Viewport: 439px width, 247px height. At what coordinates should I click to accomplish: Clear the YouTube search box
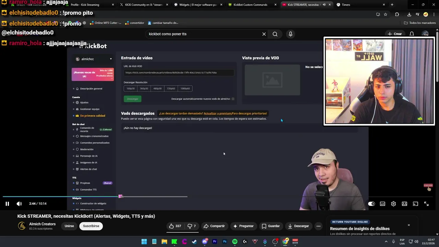[264, 34]
